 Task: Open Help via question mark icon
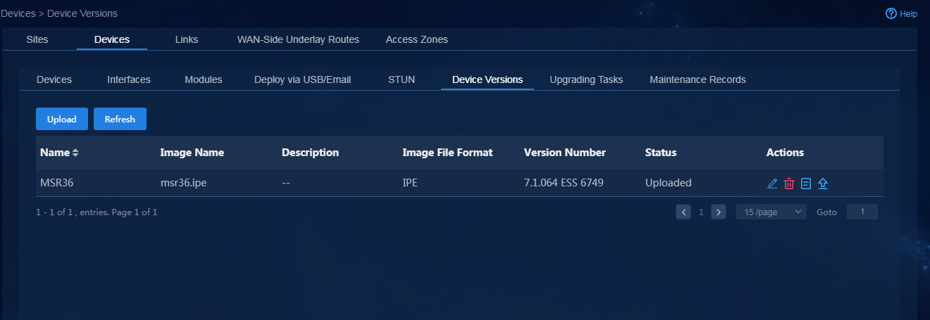[x=891, y=13]
